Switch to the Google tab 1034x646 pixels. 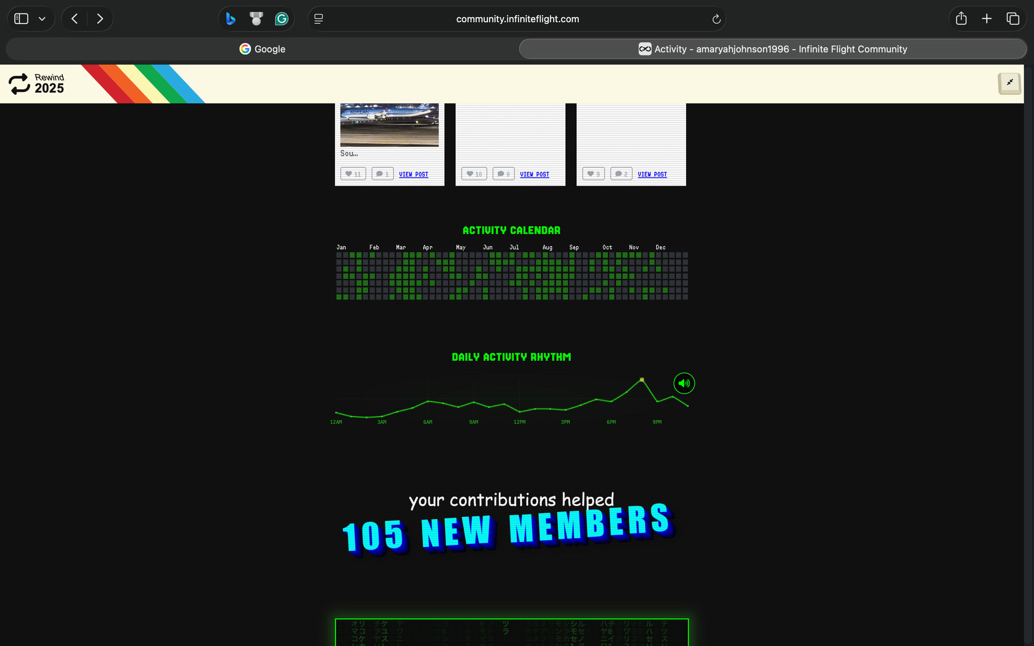click(262, 49)
